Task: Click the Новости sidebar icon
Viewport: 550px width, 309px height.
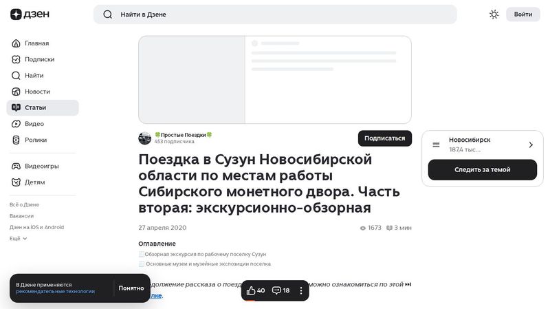Action: (16, 92)
